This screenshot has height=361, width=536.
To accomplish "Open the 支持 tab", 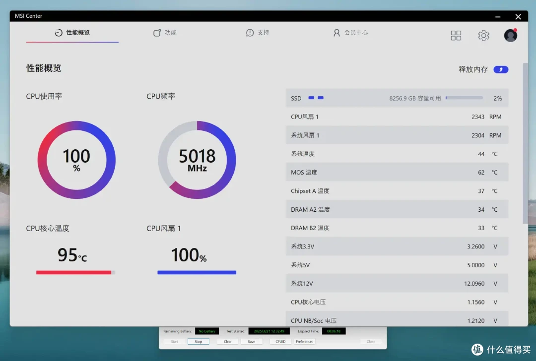I will 258,32.
